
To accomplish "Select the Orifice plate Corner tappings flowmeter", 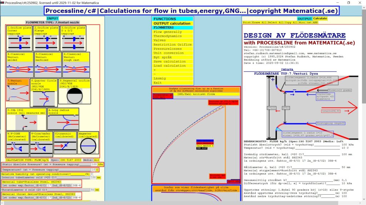I will point(20,38).
